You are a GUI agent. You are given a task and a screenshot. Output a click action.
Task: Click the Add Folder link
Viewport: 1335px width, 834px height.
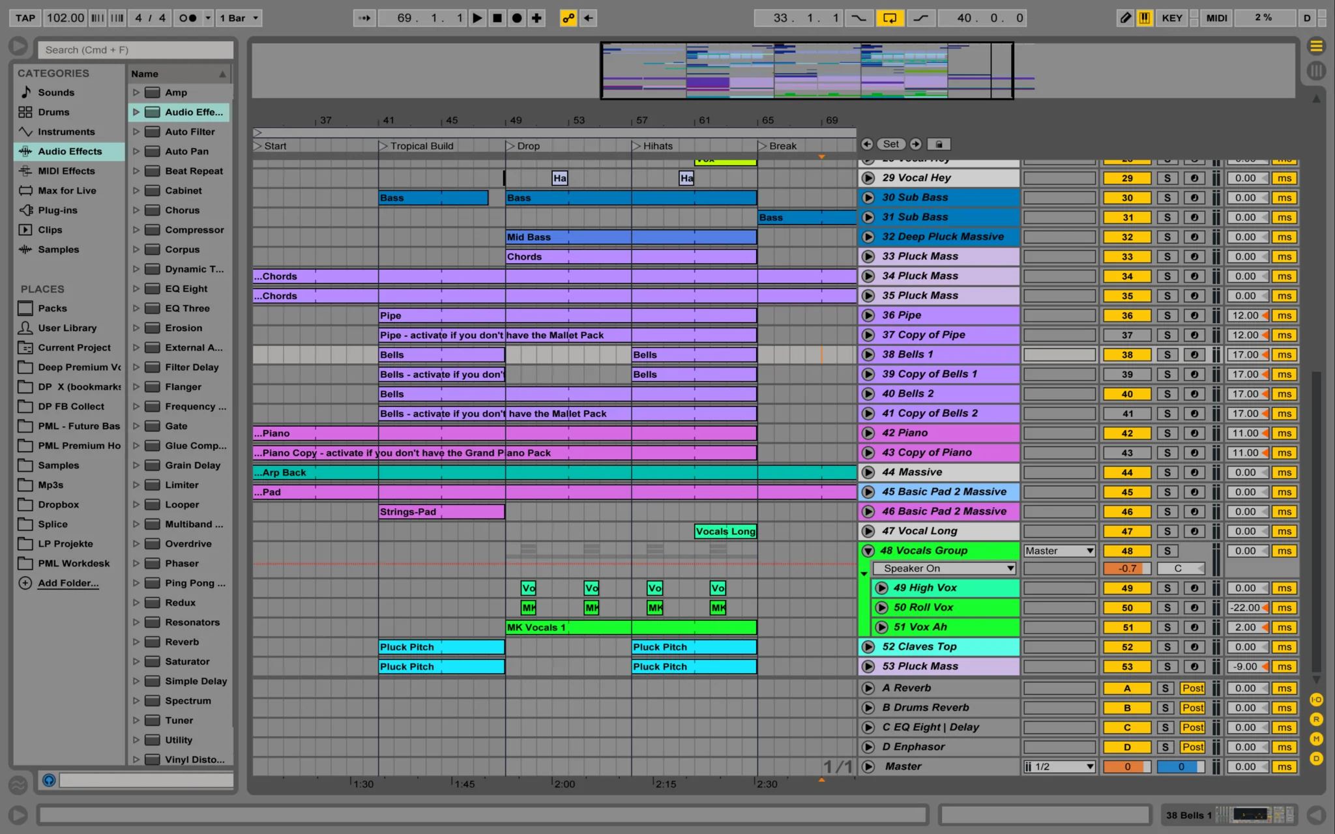pyautogui.click(x=68, y=583)
